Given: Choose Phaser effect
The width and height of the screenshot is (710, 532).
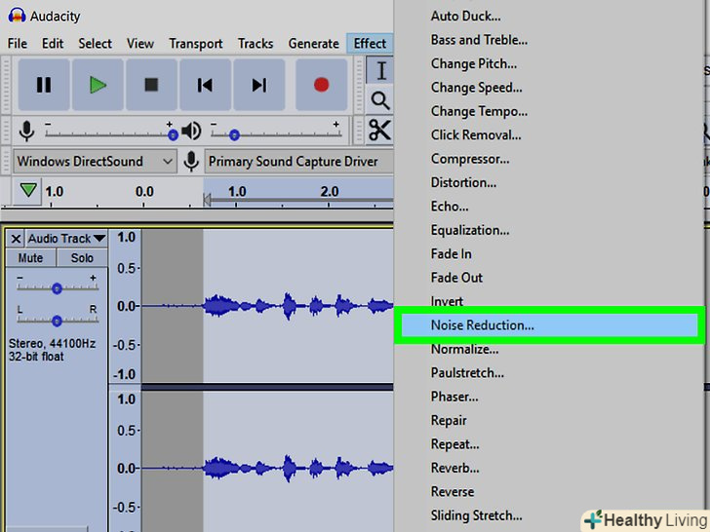Looking at the screenshot, I should pyautogui.click(x=454, y=397).
